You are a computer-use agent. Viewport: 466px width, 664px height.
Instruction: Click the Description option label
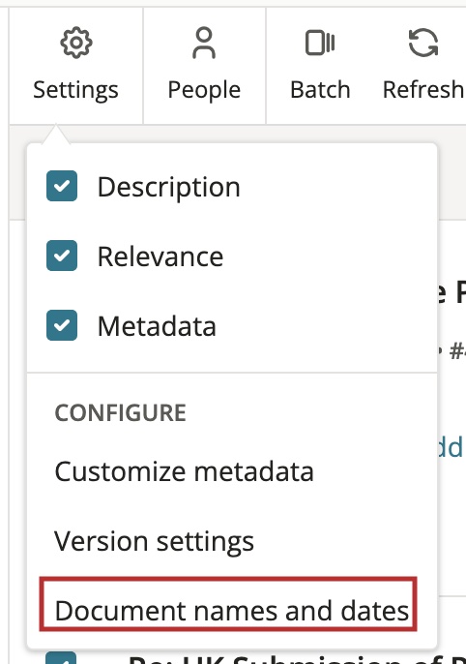[169, 187]
